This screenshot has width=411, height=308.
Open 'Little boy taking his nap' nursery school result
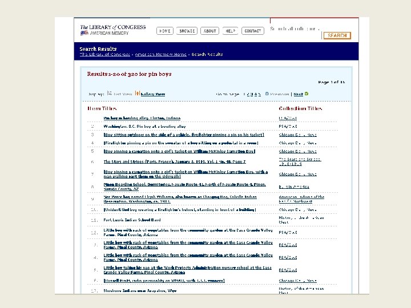point(187,270)
